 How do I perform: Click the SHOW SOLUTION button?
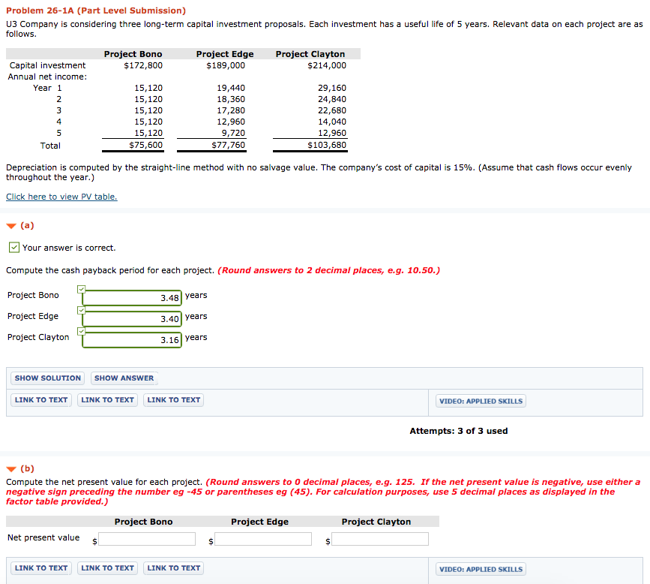pyautogui.click(x=47, y=378)
